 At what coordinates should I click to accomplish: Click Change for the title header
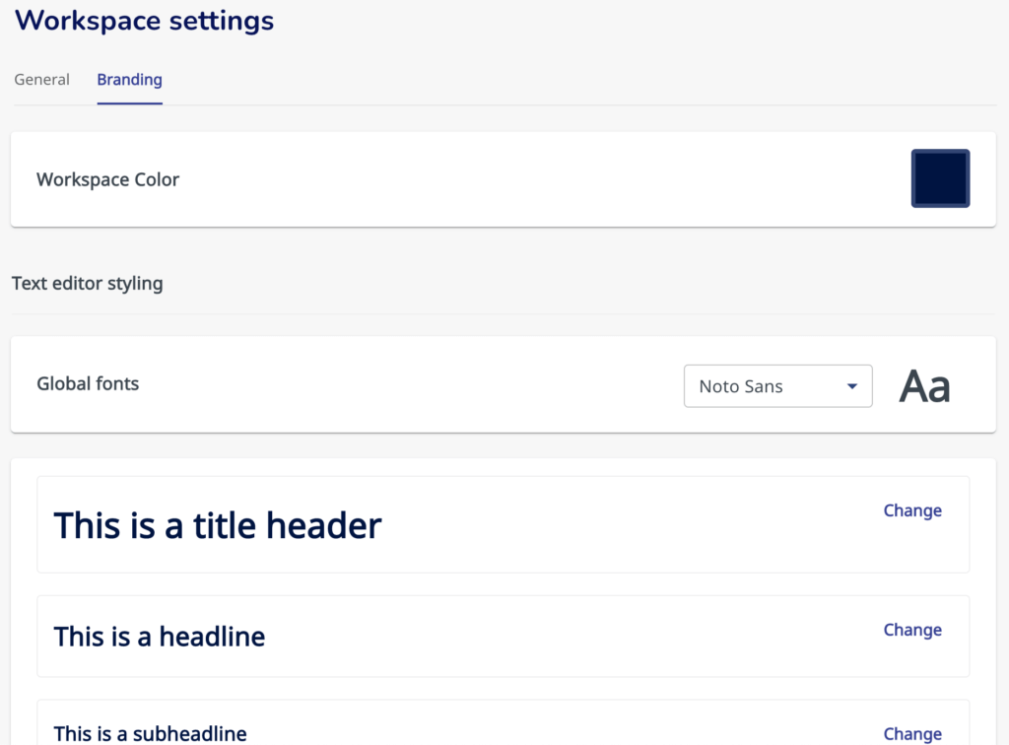click(x=912, y=510)
